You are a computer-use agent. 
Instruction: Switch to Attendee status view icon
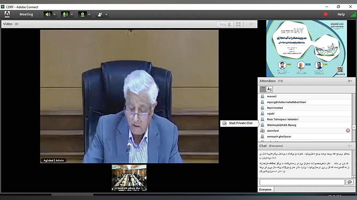click(269, 89)
